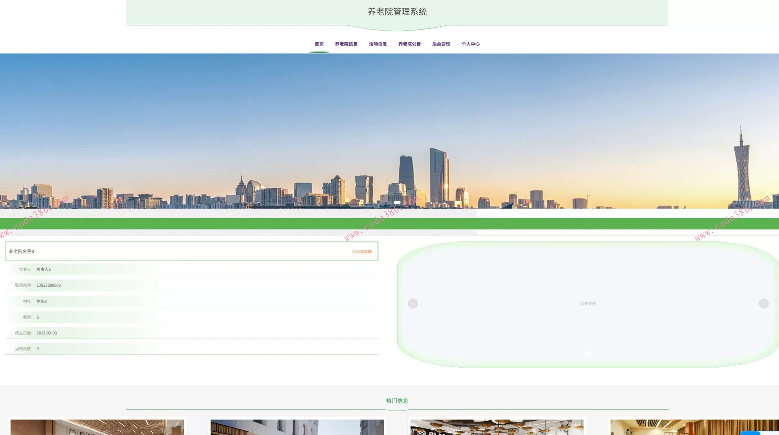Click the phone number 13823888888

[49, 285]
